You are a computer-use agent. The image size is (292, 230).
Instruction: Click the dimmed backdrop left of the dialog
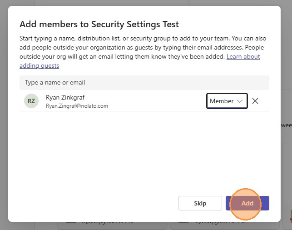coord(4,114)
